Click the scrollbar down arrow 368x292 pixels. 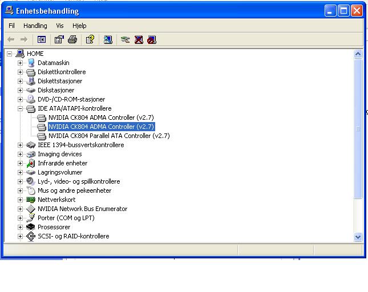click(x=358, y=237)
